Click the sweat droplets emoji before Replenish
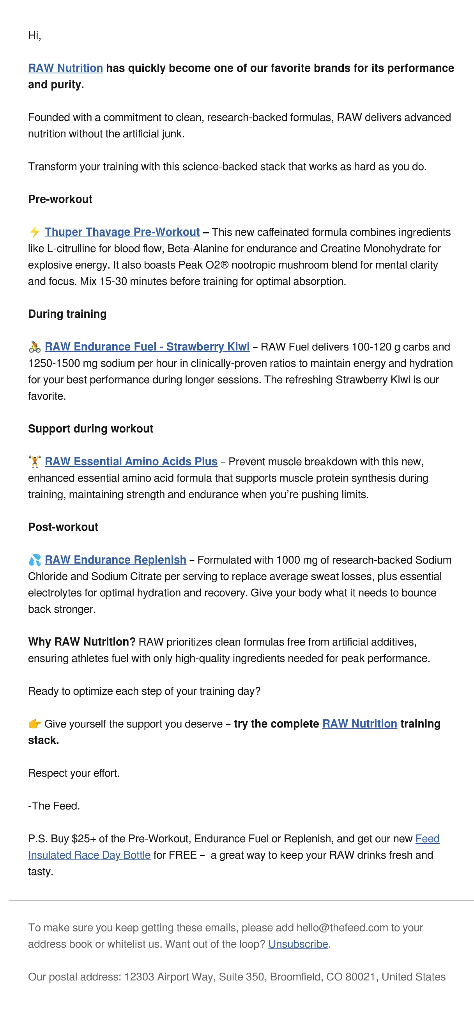Image resolution: width=474 pixels, height=1014 pixels. pyautogui.click(x=35, y=560)
